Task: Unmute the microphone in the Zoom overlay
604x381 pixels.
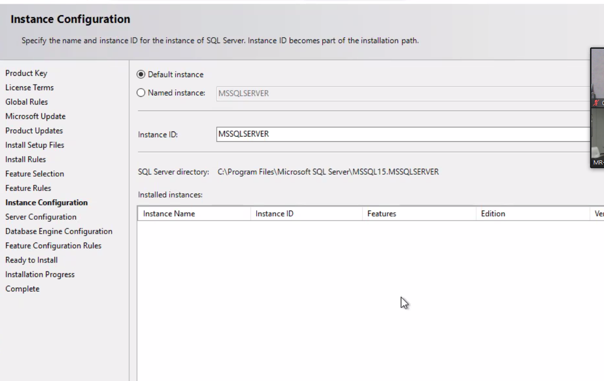Action: point(597,102)
